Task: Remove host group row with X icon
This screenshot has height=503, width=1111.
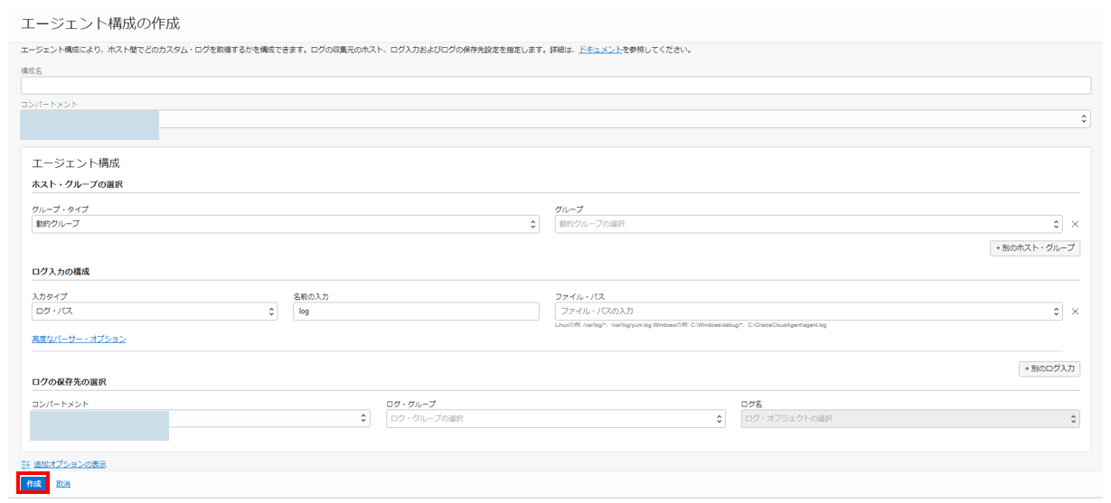Action: [x=1075, y=224]
